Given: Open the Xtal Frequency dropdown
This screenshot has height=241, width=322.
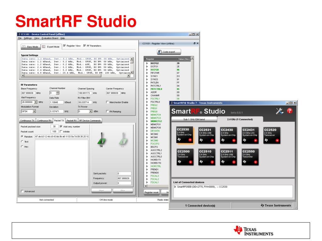Looking at the screenshot, I should click(x=36, y=102).
